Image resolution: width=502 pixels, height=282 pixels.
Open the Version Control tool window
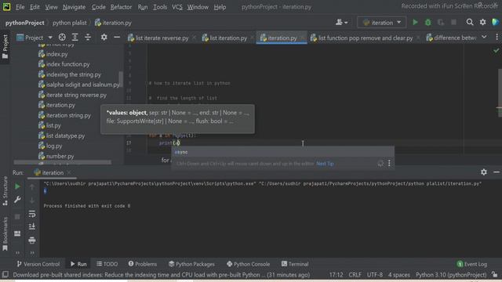38,264
